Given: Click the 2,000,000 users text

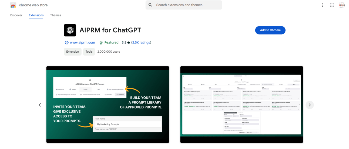Looking at the screenshot, I should click(109, 52).
